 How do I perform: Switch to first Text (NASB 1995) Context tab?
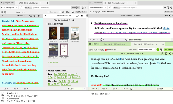115,44
